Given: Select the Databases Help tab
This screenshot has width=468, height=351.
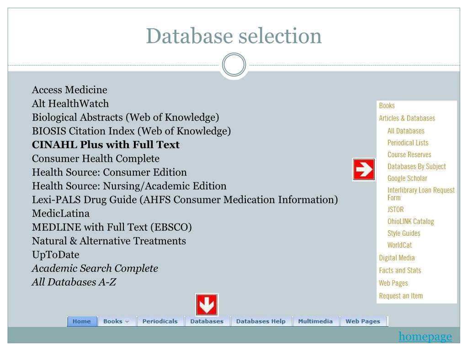Looking at the screenshot, I should [x=261, y=321].
